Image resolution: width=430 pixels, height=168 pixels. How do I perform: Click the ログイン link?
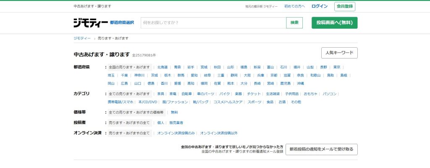click(320, 6)
